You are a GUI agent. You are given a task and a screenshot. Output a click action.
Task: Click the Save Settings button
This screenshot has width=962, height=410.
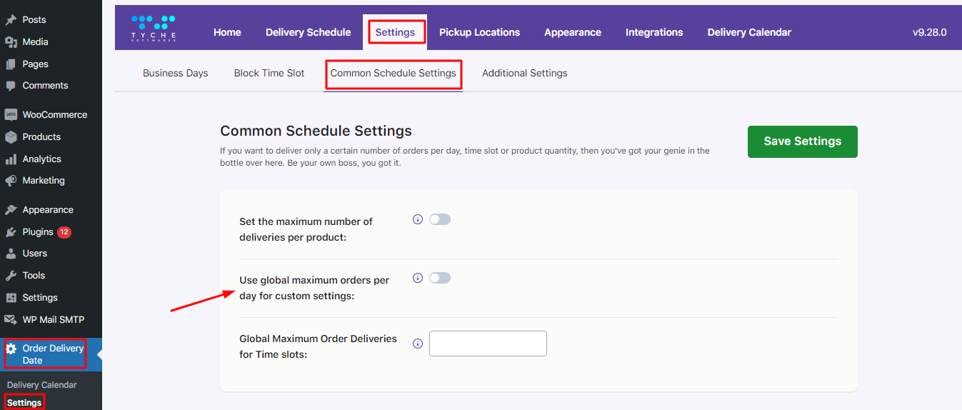802,141
